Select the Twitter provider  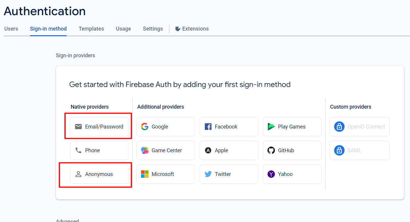[x=229, y=174]
